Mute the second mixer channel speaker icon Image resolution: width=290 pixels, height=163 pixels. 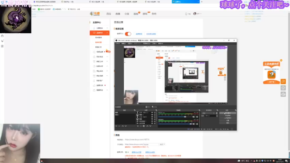click(194, 124)
